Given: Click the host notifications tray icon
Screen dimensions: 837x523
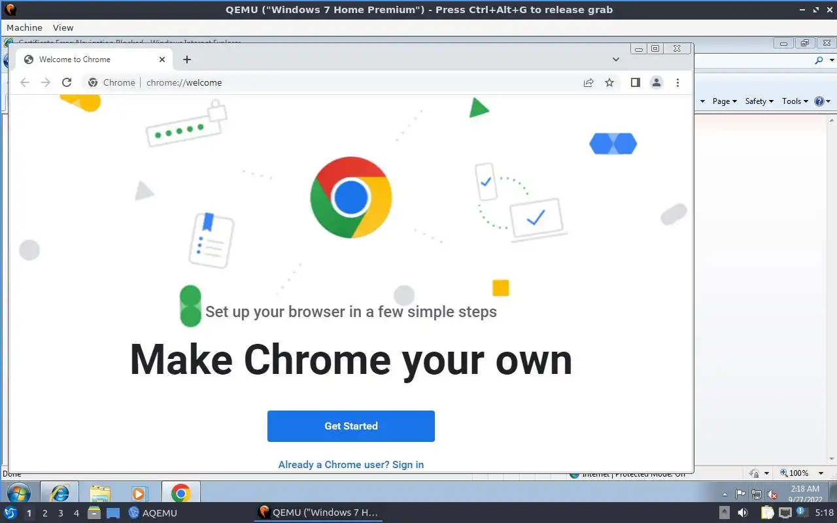Looking at the screenshot, I should click(802, 512).
